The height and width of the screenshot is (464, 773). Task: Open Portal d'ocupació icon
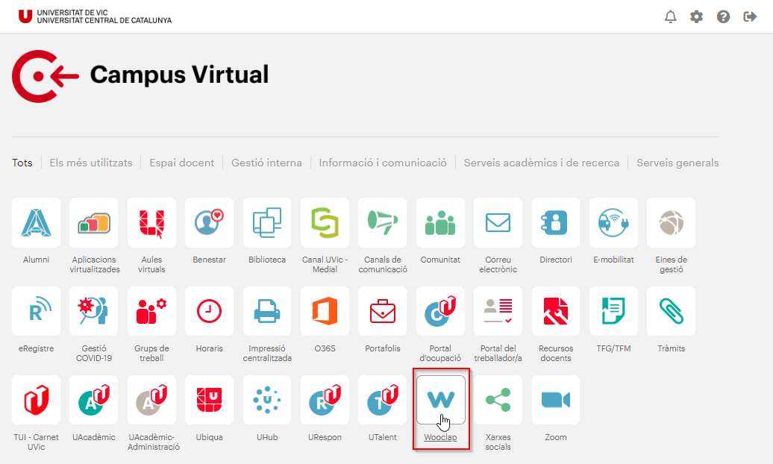click(x=440, y=312)
